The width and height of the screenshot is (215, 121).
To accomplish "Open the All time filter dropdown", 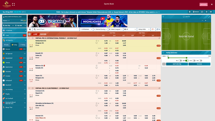I will 130,29.
